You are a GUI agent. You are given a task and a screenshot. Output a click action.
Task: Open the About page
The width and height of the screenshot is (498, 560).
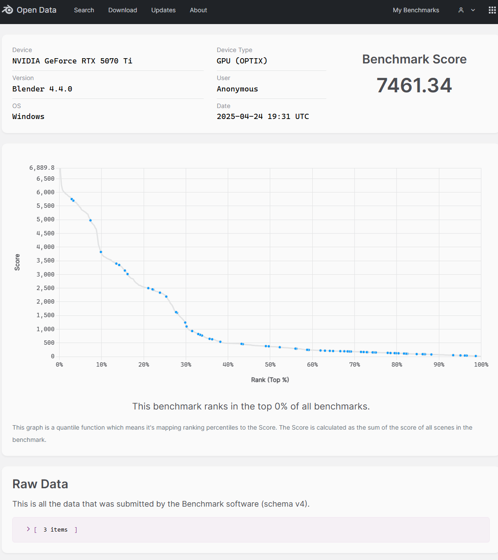point(198,10)
